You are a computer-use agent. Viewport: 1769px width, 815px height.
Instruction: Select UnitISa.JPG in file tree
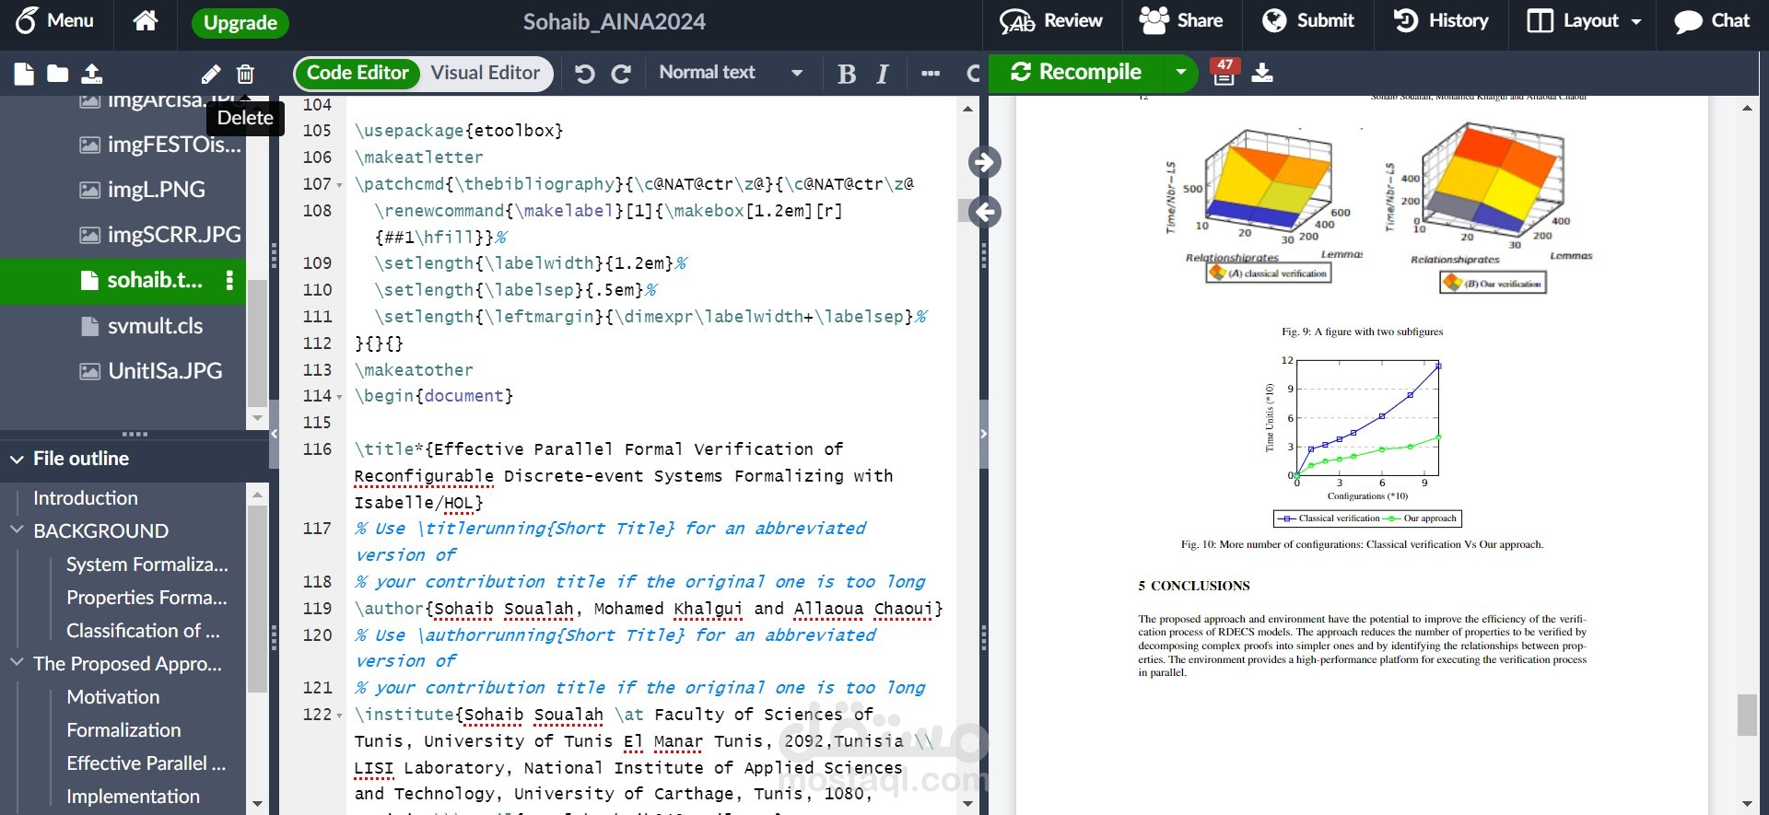point(151,371)
